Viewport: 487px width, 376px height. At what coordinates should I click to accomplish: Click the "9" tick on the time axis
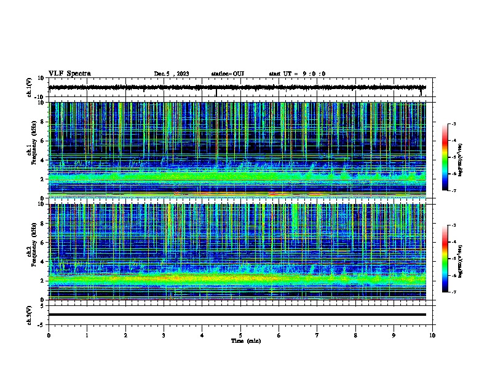(394, 335)
